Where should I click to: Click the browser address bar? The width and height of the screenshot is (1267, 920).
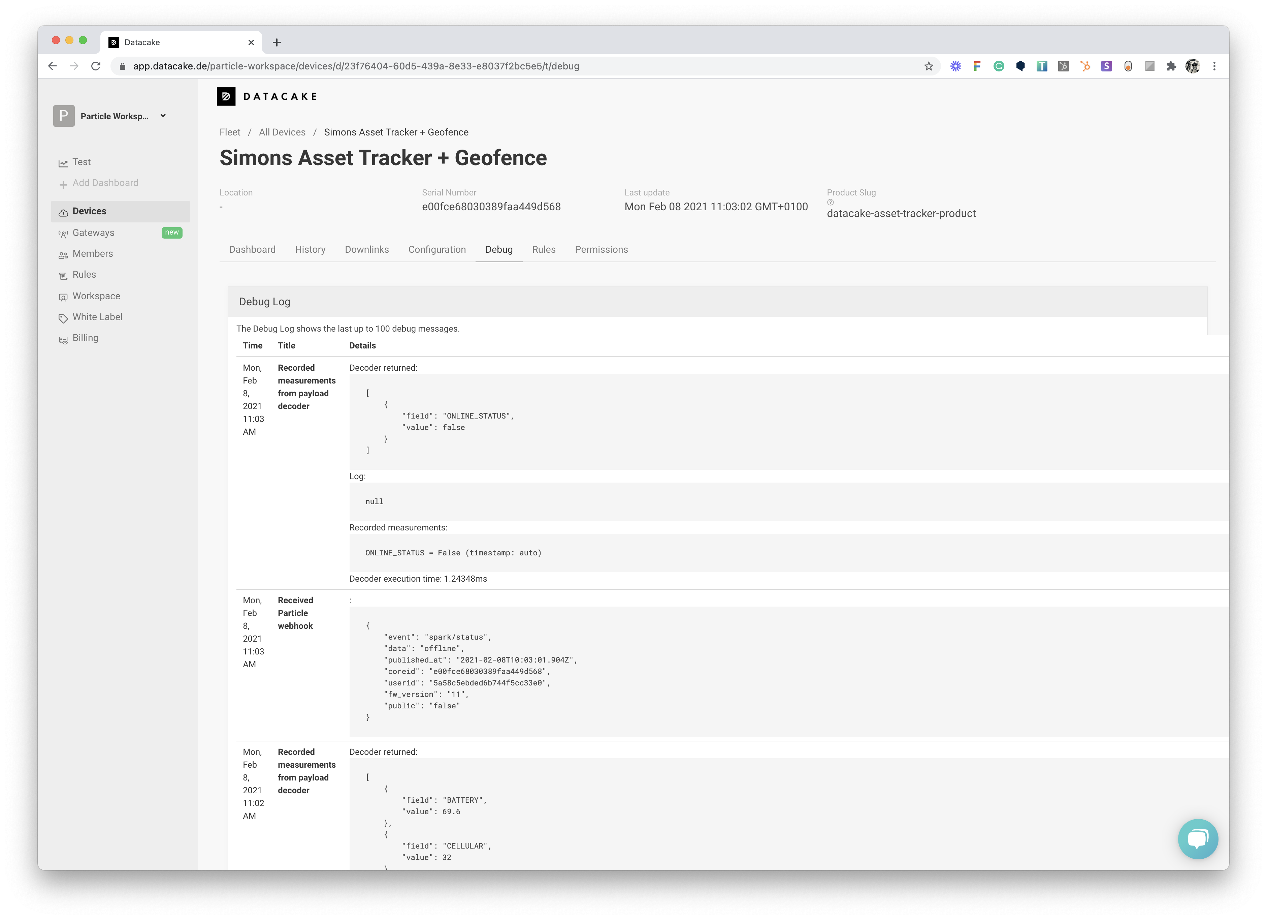[x=503, y=66]
